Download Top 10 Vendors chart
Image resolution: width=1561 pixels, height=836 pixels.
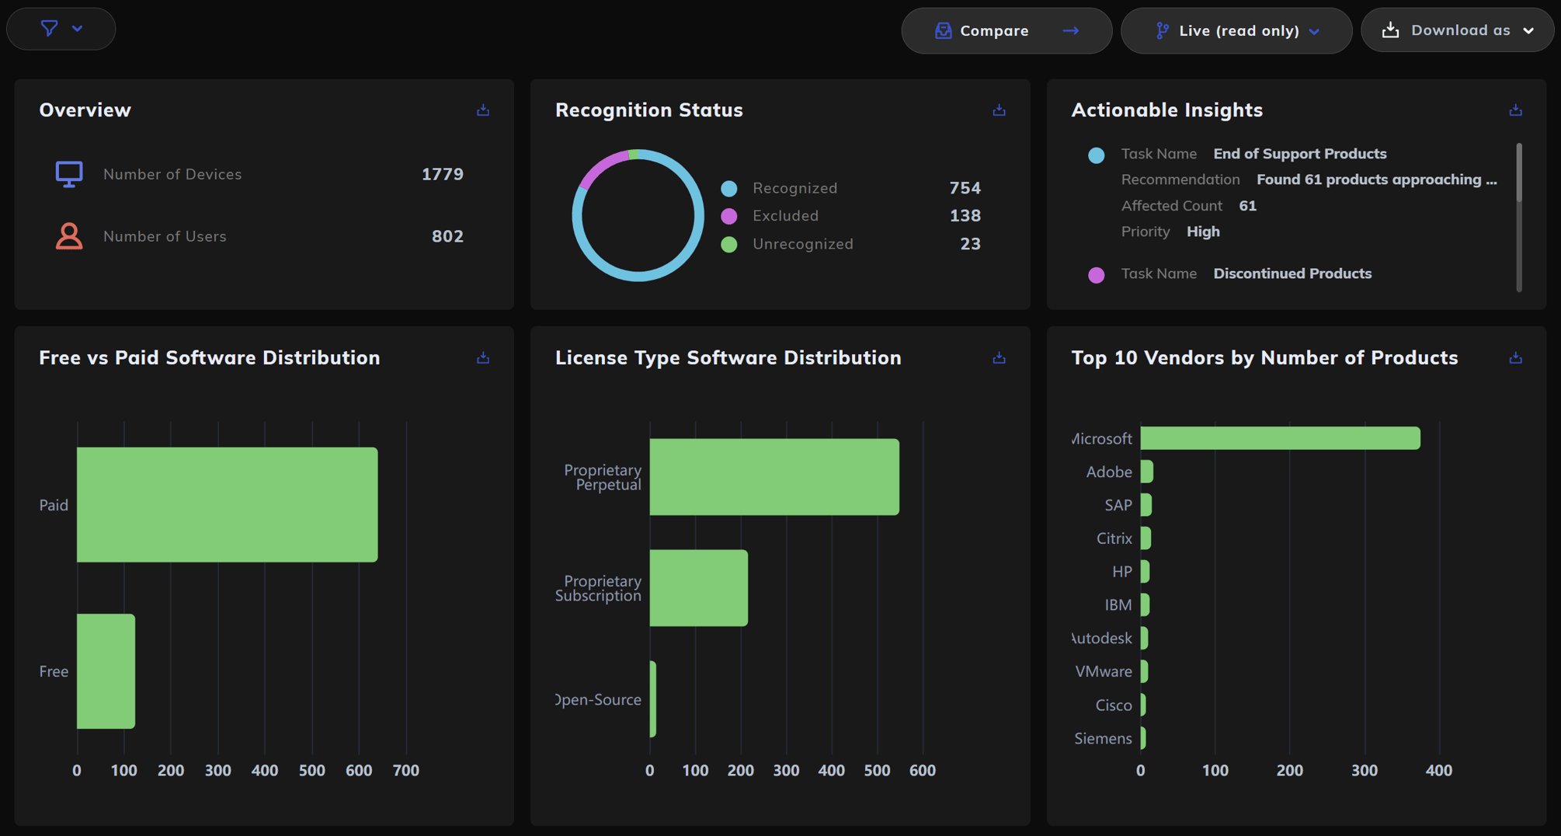[x=1515, y=358]
